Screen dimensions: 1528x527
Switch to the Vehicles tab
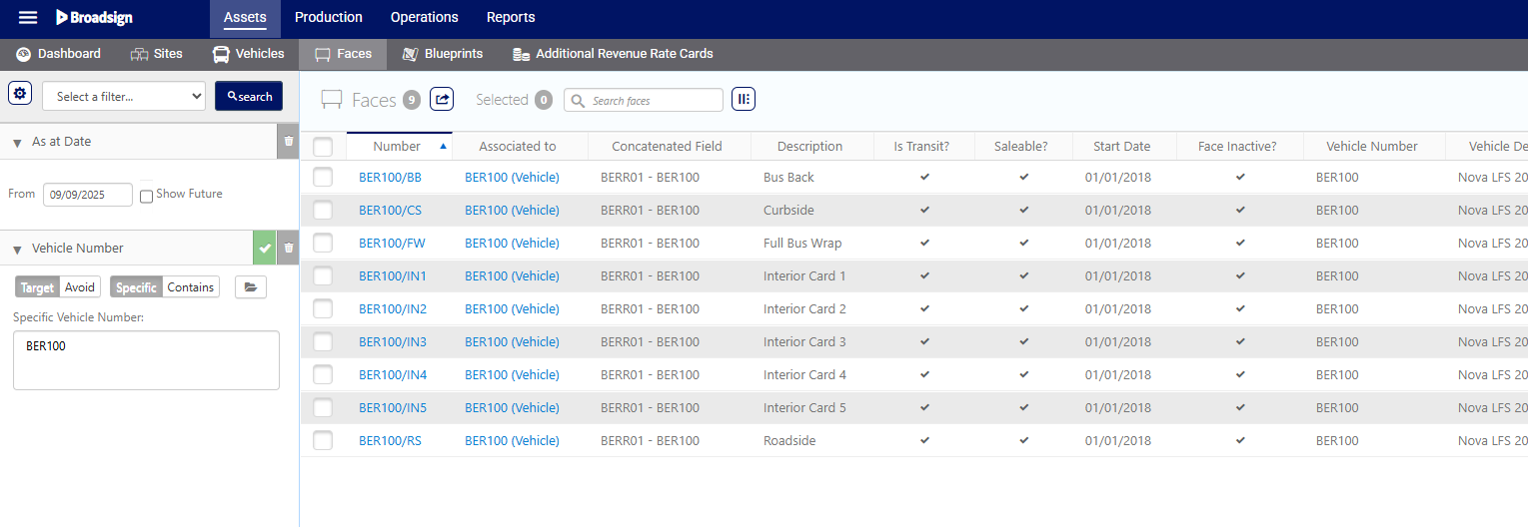(248, 54)
